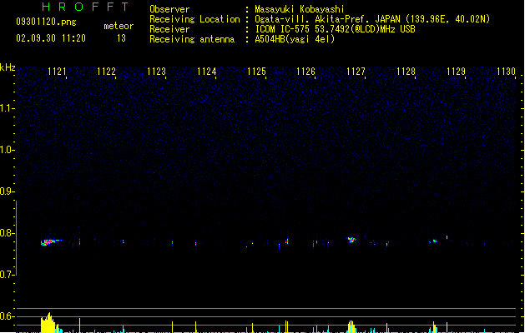Click the meteor count value 13
Viewport: 525px width, 333px height.
[x=121, y=38]
